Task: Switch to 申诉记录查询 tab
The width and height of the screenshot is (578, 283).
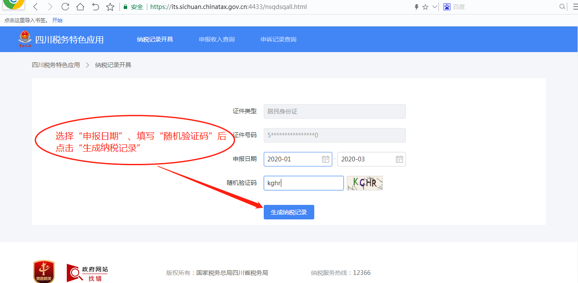Action: (x=278, y=39)
